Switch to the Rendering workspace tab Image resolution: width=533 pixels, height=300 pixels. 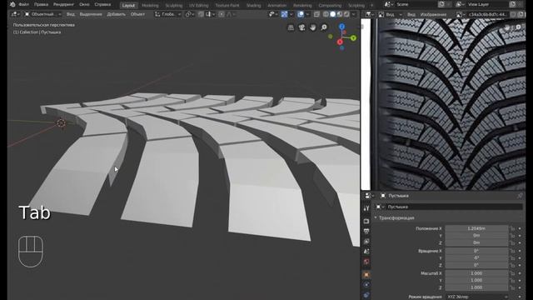[302, 6]
